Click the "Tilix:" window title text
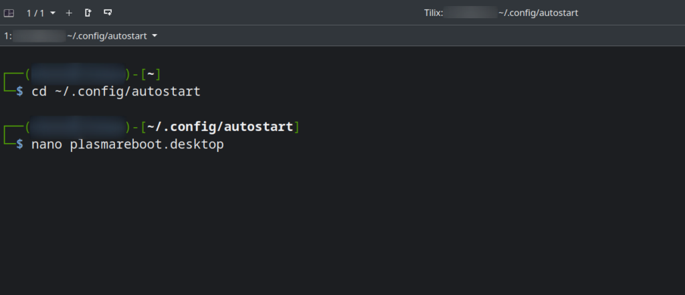685x295 pixels. point(433,13)
